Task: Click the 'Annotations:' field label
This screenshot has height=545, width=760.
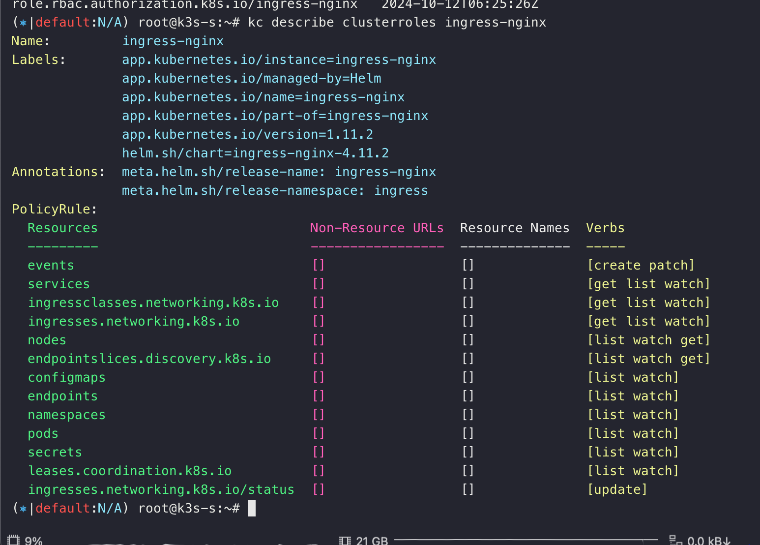Action: click(x=58, y=172)
